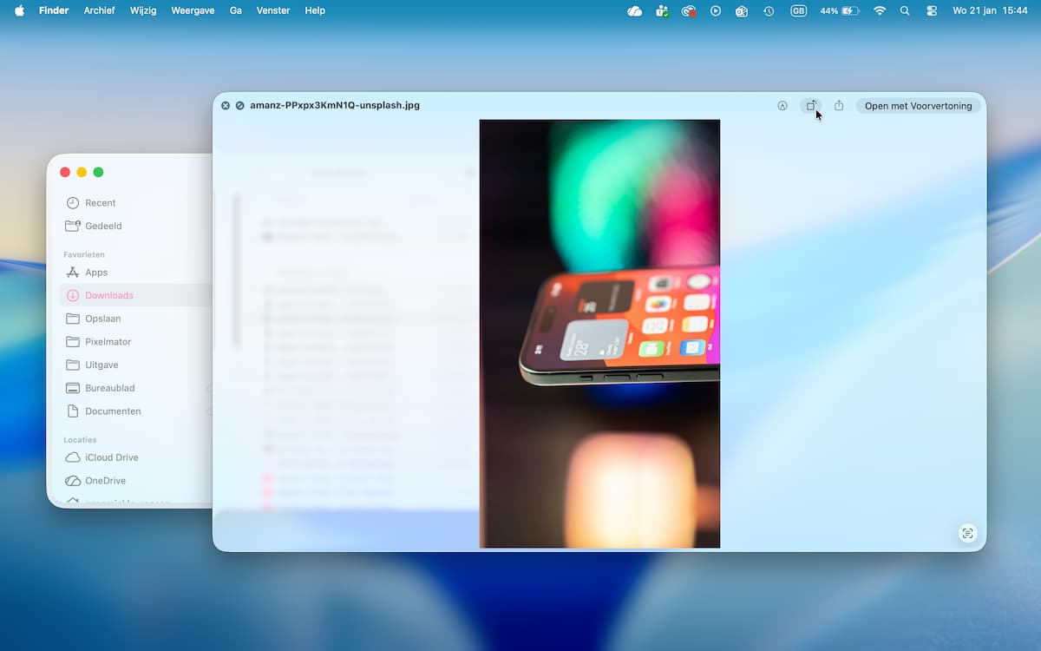Activate the Live Text icon on the preview

(967, 533)
